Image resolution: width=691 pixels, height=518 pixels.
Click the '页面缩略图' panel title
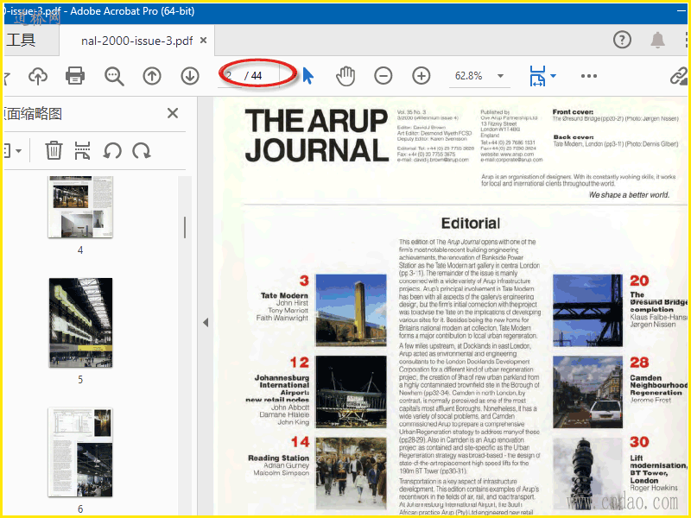[x=33, y=114]
